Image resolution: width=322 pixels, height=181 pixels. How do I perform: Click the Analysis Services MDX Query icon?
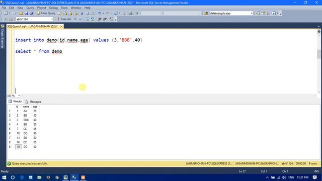(65, 14)
